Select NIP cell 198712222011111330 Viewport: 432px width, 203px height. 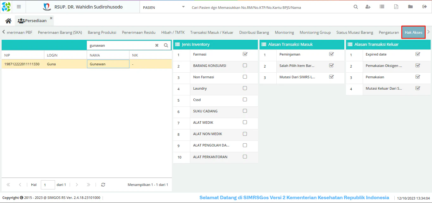tap(23, 64)
